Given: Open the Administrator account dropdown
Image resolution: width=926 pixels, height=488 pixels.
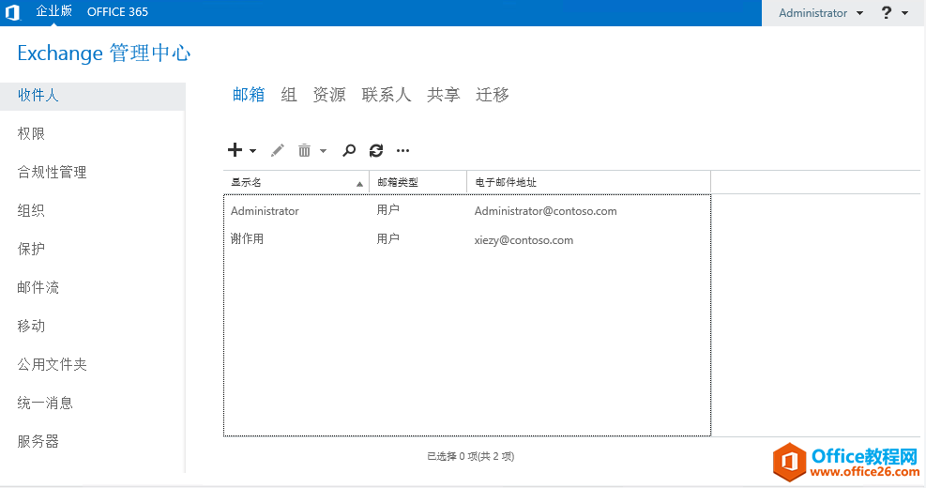Looking at the screenshot, I should [x=821, y=13].
